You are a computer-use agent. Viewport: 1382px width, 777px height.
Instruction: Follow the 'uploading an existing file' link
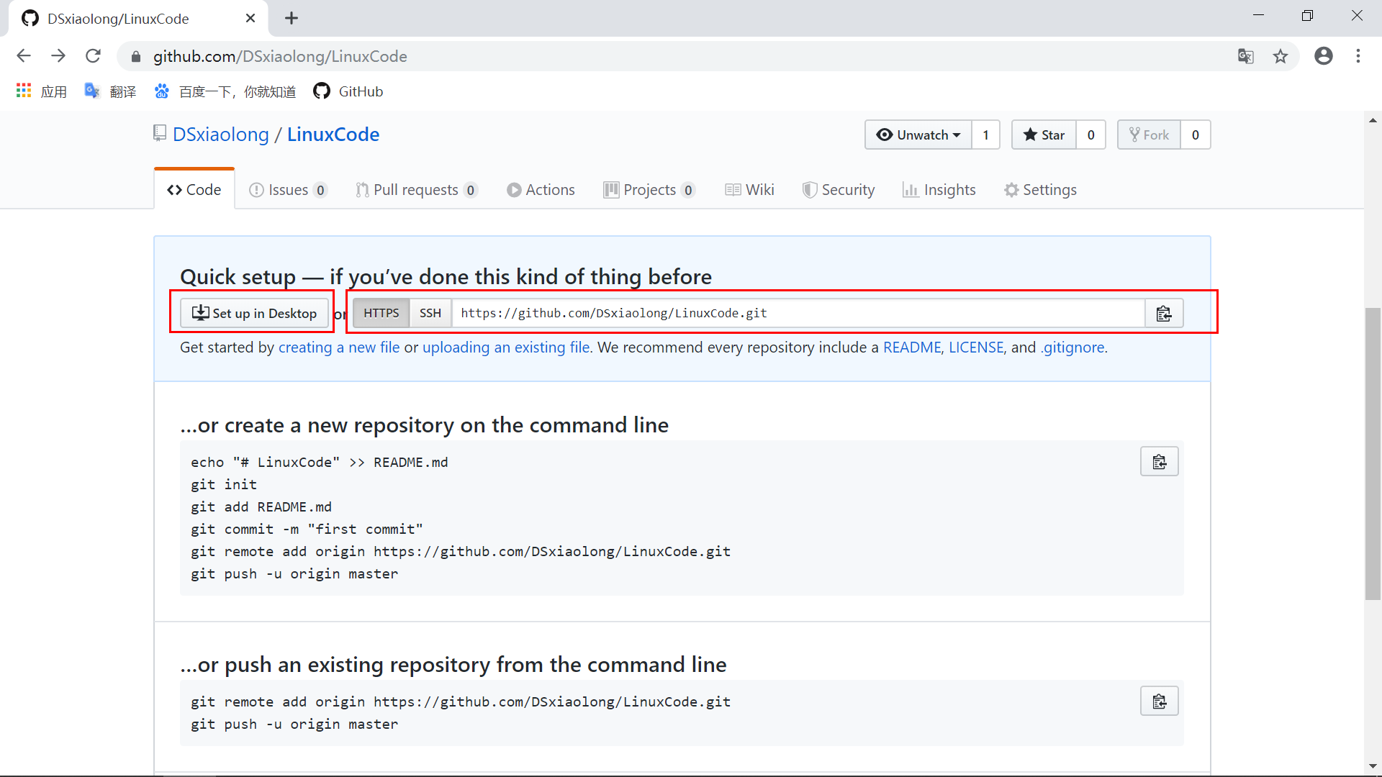pos(506,347)
